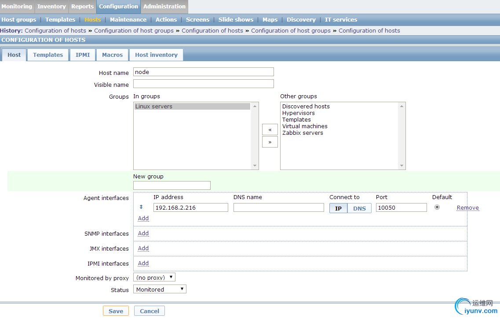Open Discovery submenu item
This screenshot has height=318, width=500.
(x=301, y=19)
